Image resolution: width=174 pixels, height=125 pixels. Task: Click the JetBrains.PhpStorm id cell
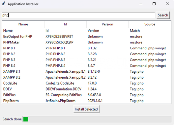pyautogui.click(x=60, y=101)
